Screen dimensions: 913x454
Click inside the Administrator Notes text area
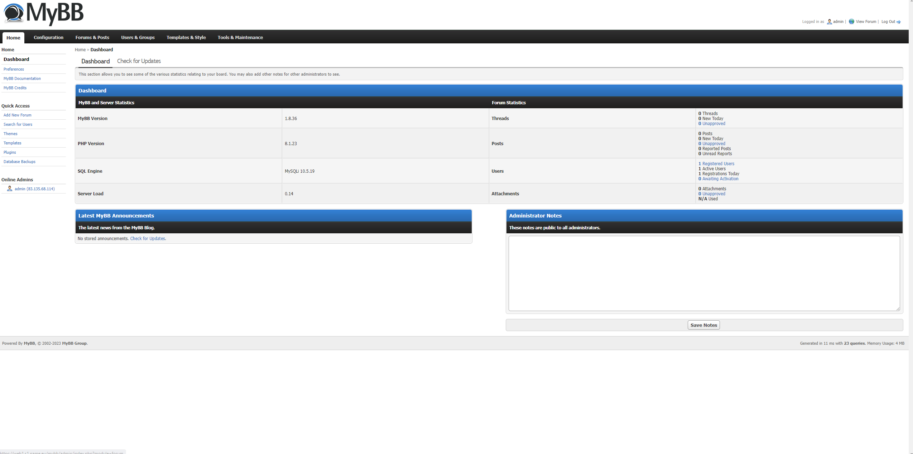[704, 273]
